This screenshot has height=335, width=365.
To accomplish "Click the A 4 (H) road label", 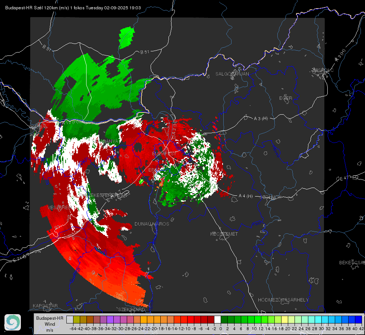I will [246, 196].
